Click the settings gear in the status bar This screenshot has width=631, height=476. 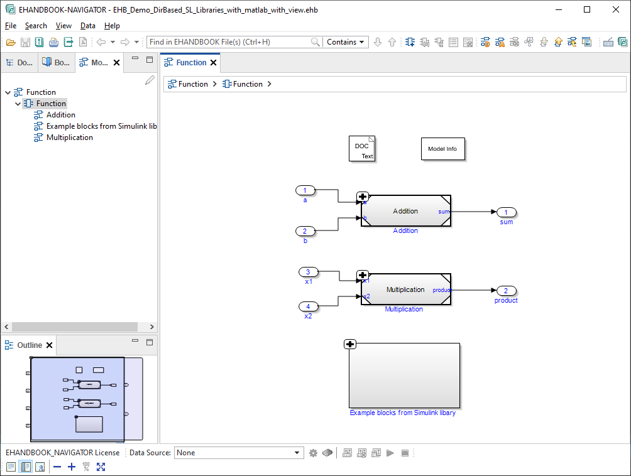[x=313, y=453]
